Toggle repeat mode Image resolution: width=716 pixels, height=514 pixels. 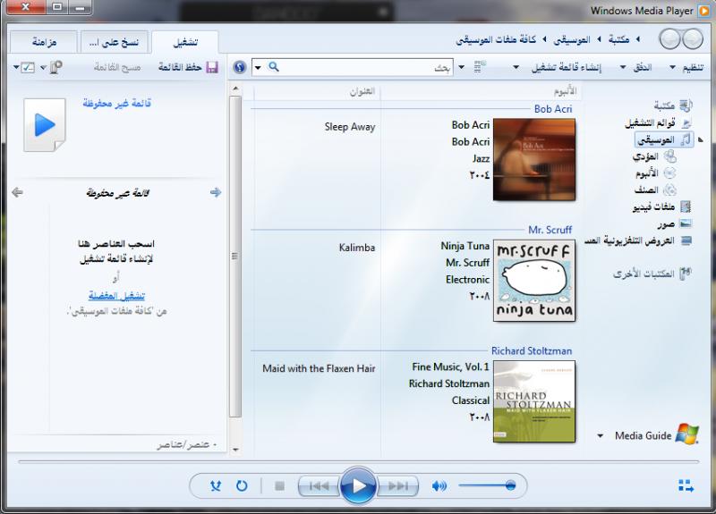pos(242,486)
